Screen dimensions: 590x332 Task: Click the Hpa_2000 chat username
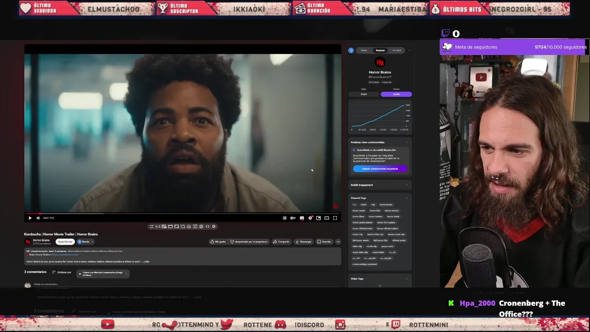[x=478, y=303]
